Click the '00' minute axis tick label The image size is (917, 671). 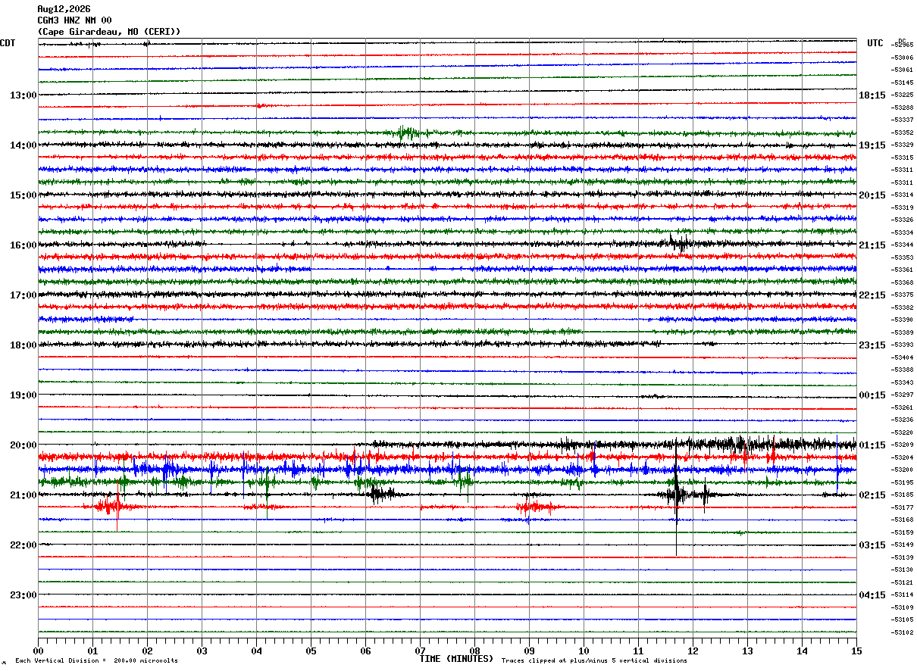pyautogui.click(x=38, y=651)
